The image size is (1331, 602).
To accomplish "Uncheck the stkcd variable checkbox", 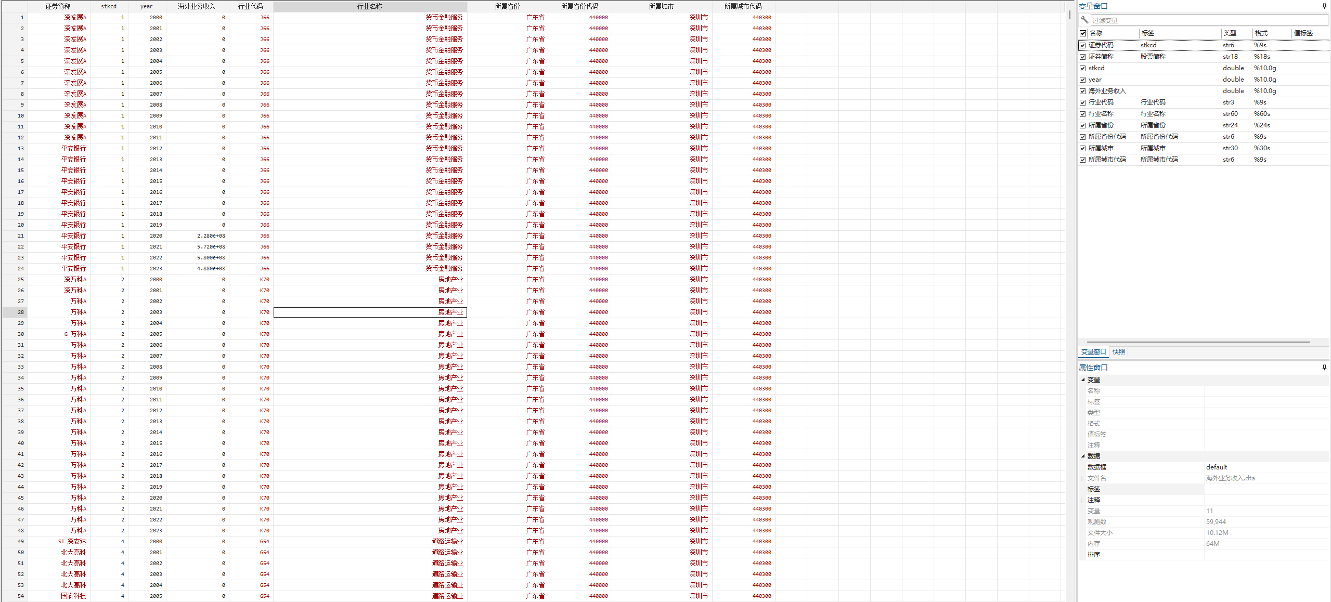I will coord(1083,68).
